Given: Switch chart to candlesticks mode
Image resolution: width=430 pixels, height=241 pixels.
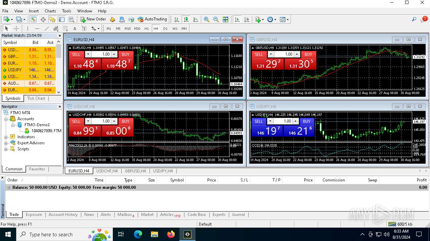Looking at the screenshot, I should tap(186, 19).
